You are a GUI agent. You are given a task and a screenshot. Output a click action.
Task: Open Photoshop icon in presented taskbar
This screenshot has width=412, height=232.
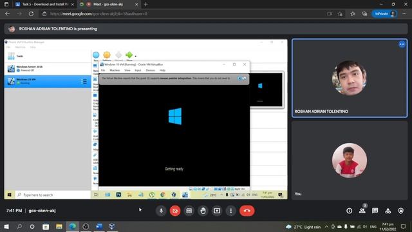118,195
